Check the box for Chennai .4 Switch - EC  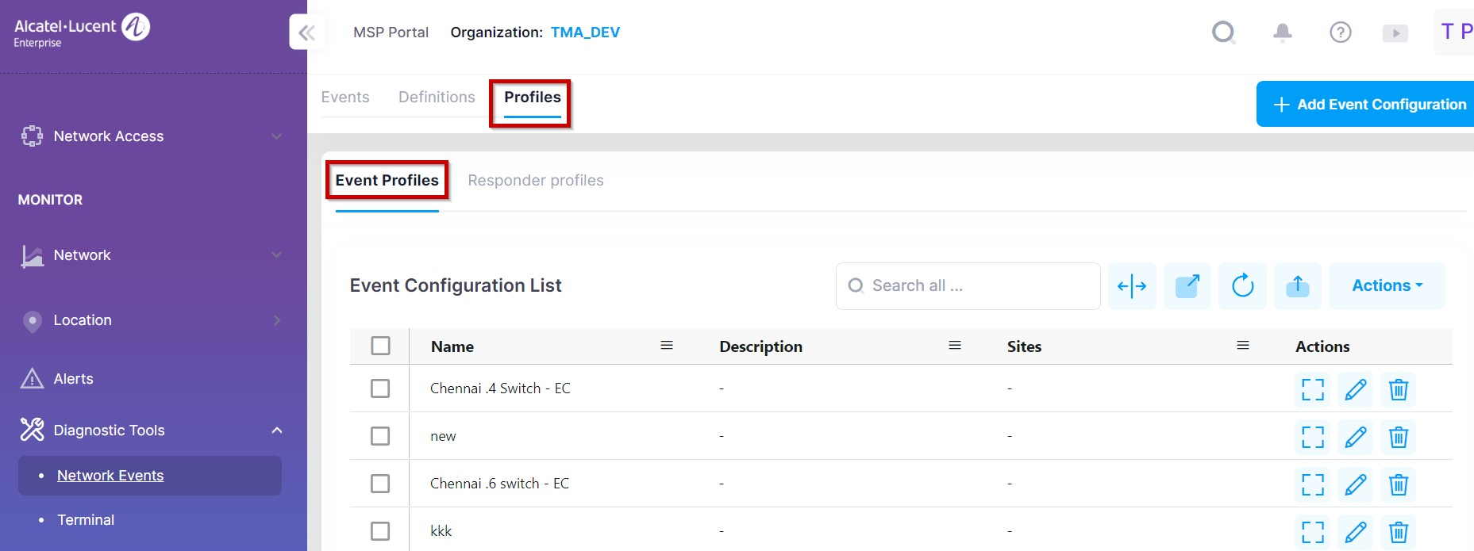point(380,388)
